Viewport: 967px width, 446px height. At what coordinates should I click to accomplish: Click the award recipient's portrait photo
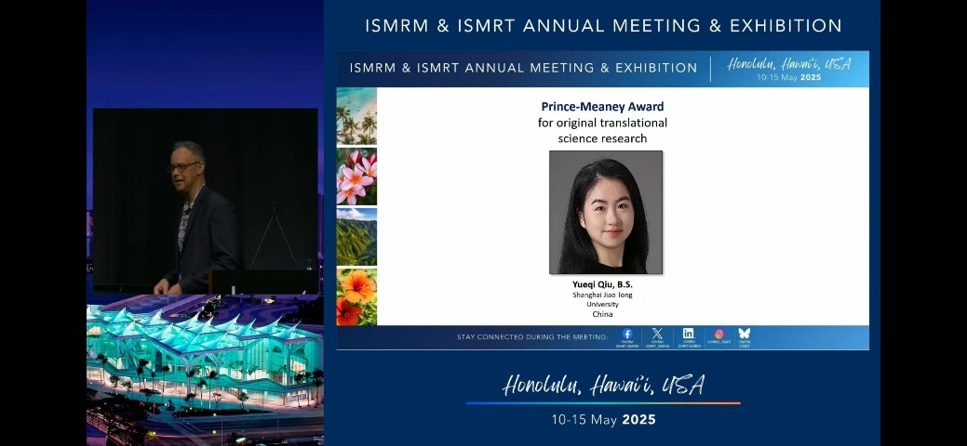pyautogui.click(x=605, y=212)
